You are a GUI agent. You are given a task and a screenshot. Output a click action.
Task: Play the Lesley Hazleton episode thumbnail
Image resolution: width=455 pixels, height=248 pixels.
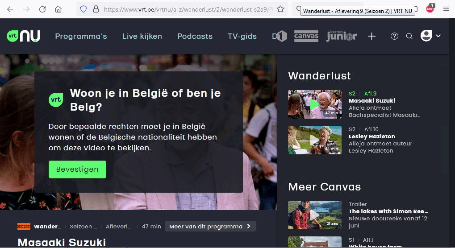pos(314,140)
